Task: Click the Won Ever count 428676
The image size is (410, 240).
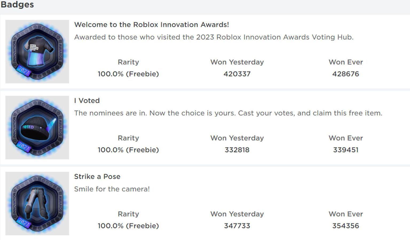Action: click(x=346, y=74)
